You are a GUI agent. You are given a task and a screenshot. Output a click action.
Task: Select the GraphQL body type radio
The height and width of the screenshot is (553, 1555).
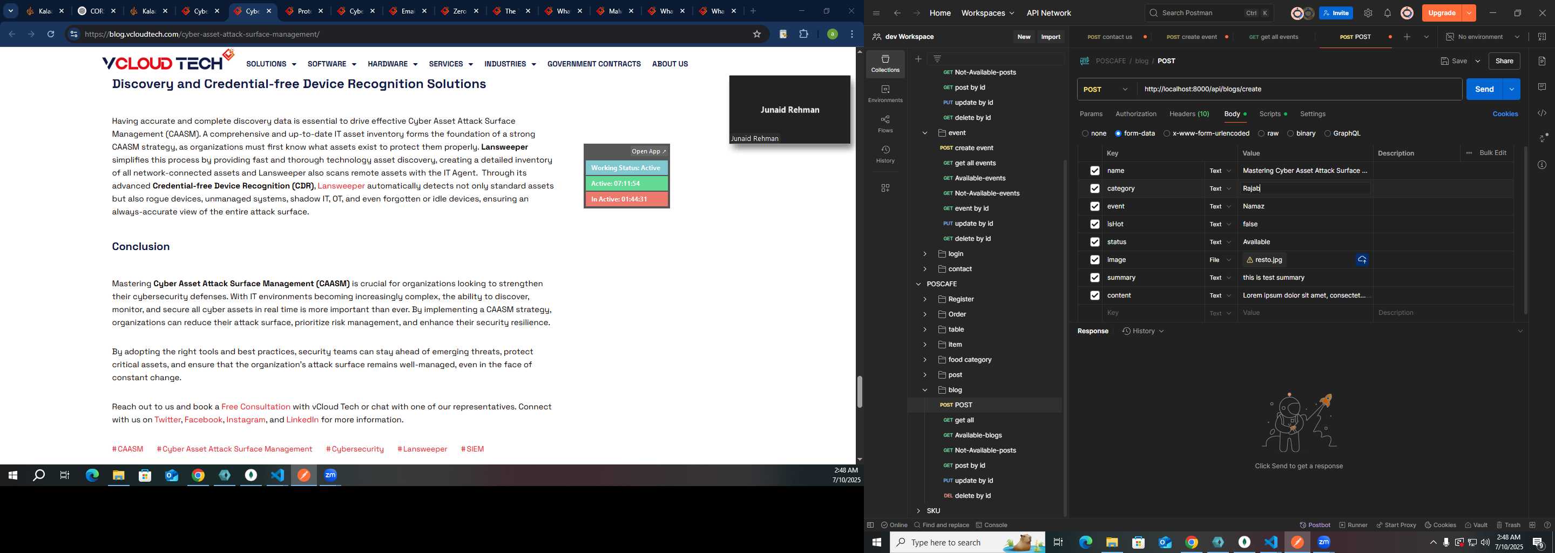click(1327, 133)
